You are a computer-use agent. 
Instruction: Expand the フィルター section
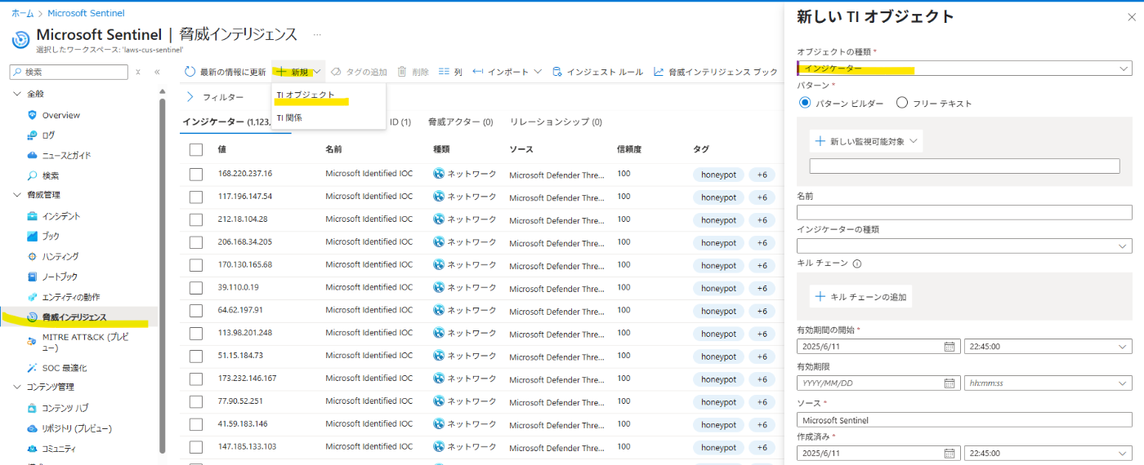point(216,97)
